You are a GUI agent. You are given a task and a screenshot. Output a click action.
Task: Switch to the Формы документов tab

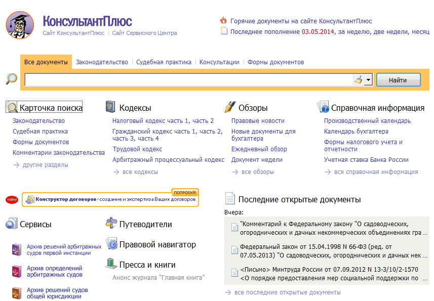click(275, 62)
